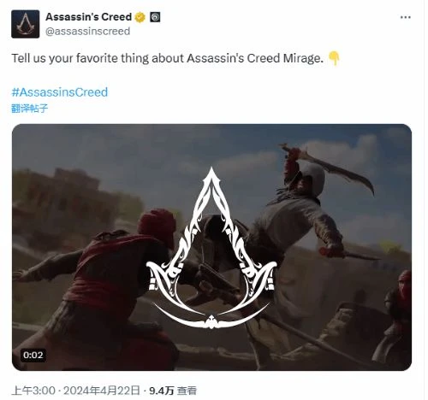Click the 0:02 video duration badge
Image resolution: width=428 pixels, height=400 pixels.
tap(33, 355)
